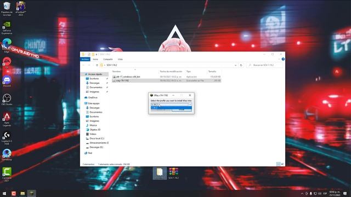Refresh the current folder
Image resolution: width=351 pixels, height=197 pixels.
pyautogui.click(x=241, y=65)
